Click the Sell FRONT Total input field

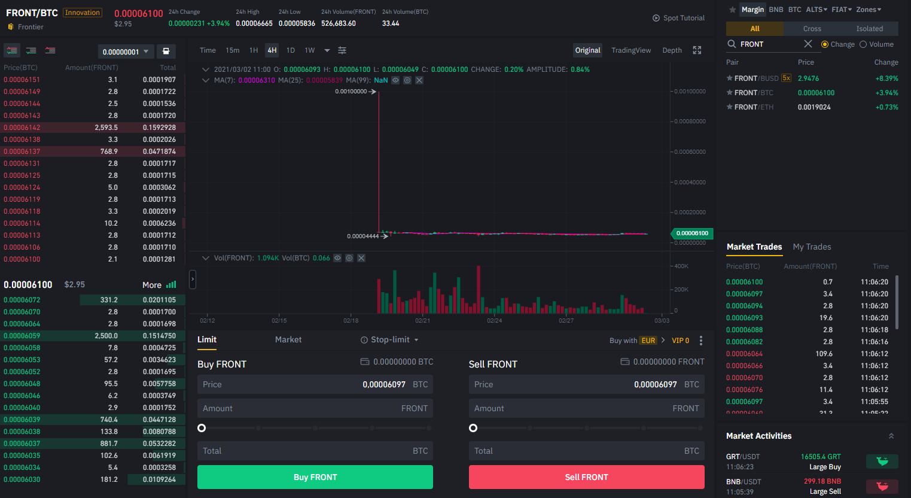(587, 451)
